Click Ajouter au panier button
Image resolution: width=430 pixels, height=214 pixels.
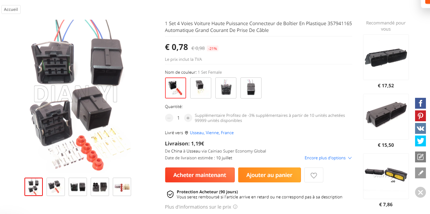pyautogui.click(x=269, y=175)
